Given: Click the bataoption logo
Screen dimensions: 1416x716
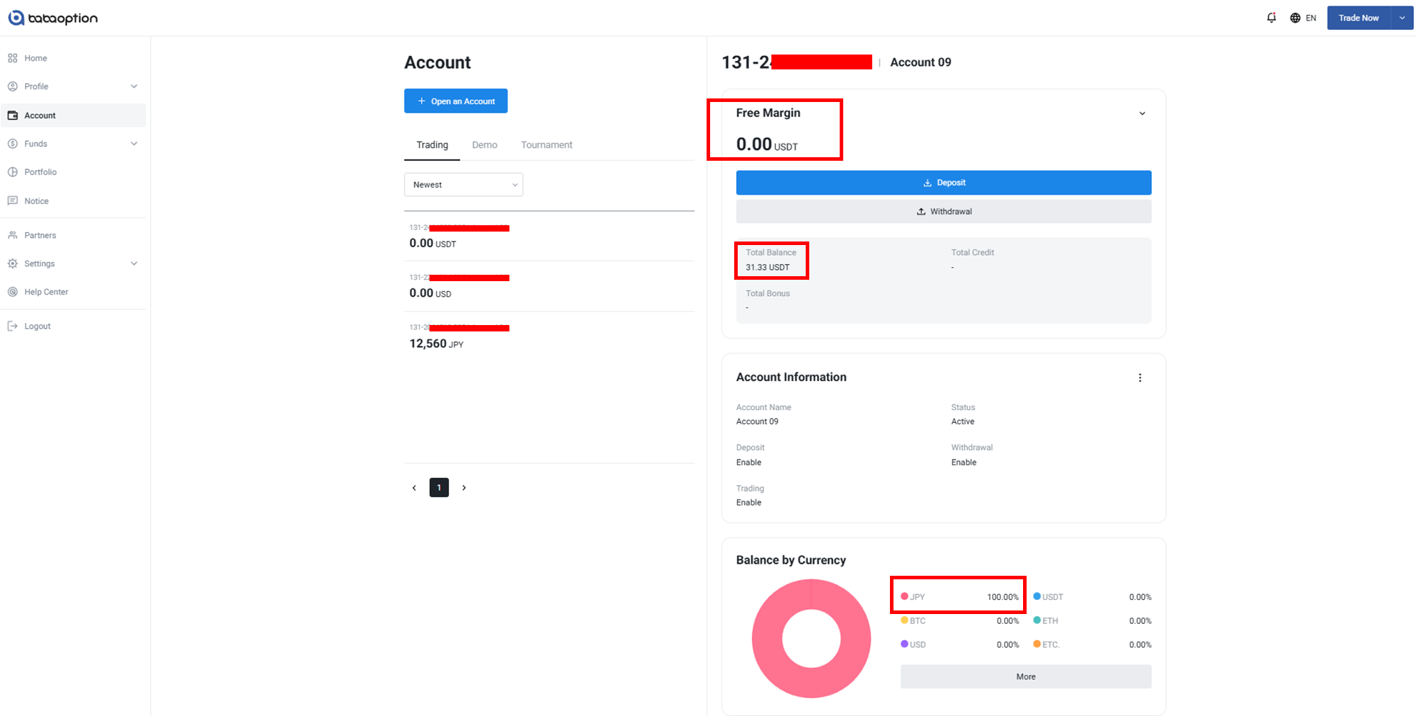Looking at the screenshot, I should 53,18.
